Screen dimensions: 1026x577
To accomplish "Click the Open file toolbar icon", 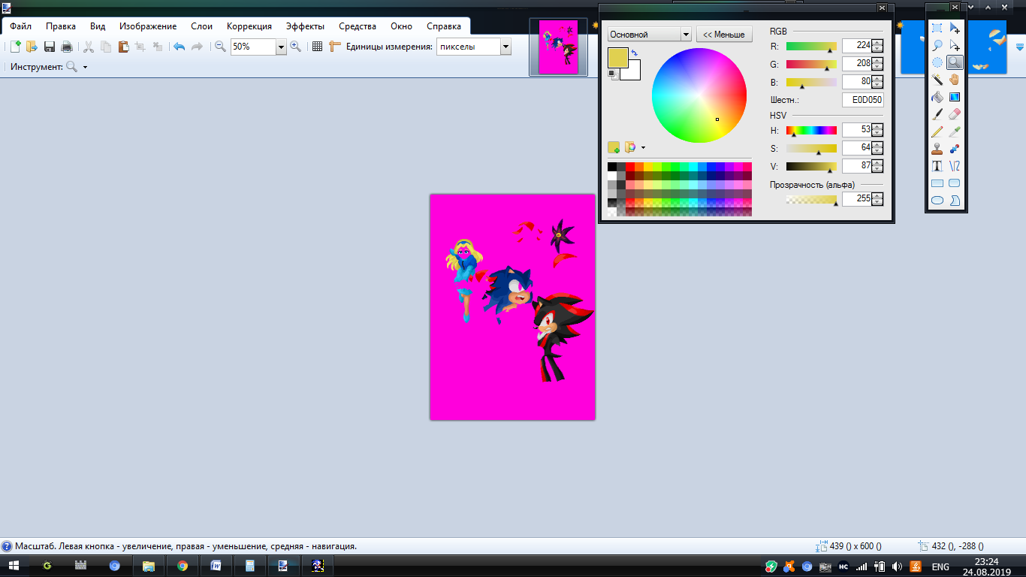I will (x=32, y=47).
